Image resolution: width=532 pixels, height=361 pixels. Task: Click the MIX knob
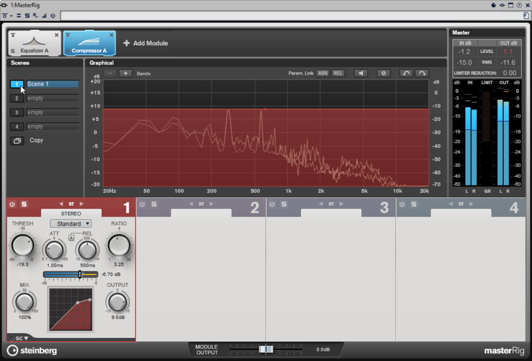(25, 302)
